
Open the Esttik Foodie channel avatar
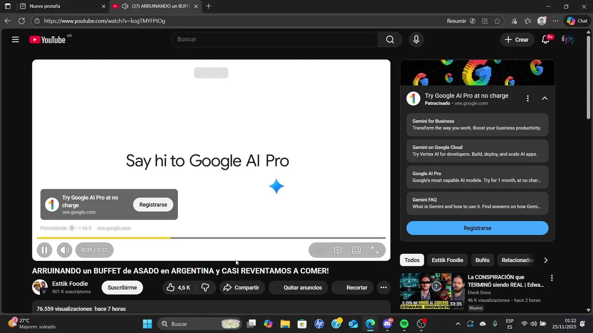pos(40,287)
